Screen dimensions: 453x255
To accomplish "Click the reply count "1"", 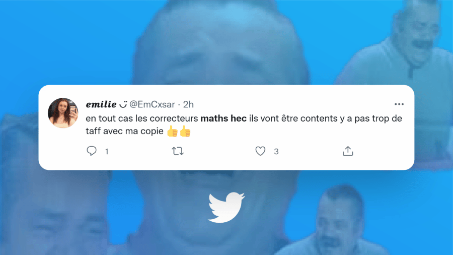I will pyautogui.click(x=107, y=152).
